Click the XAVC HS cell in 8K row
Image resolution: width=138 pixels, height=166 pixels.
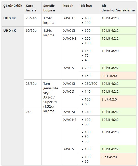pyautogui.click(x=70, y=18)
